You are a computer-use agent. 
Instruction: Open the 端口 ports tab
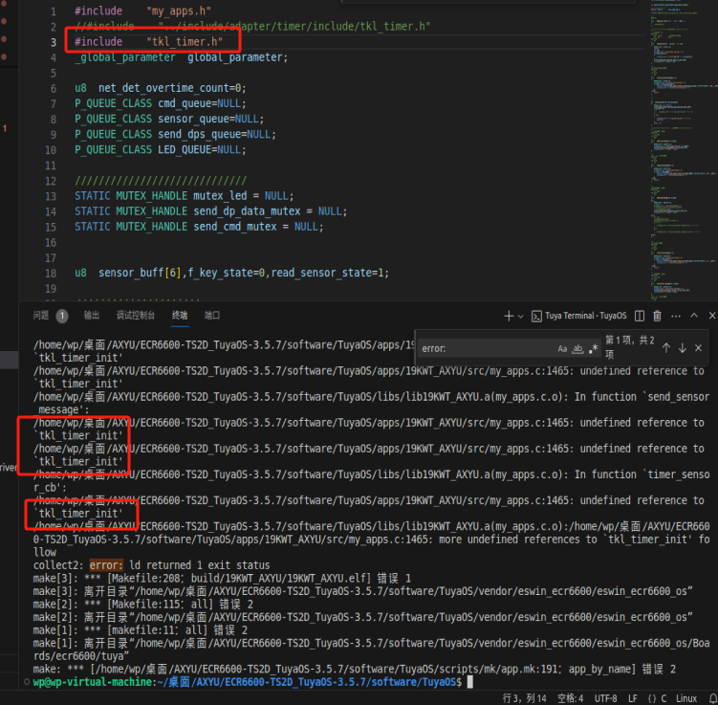pyautogui.click(x=212, y=315)
